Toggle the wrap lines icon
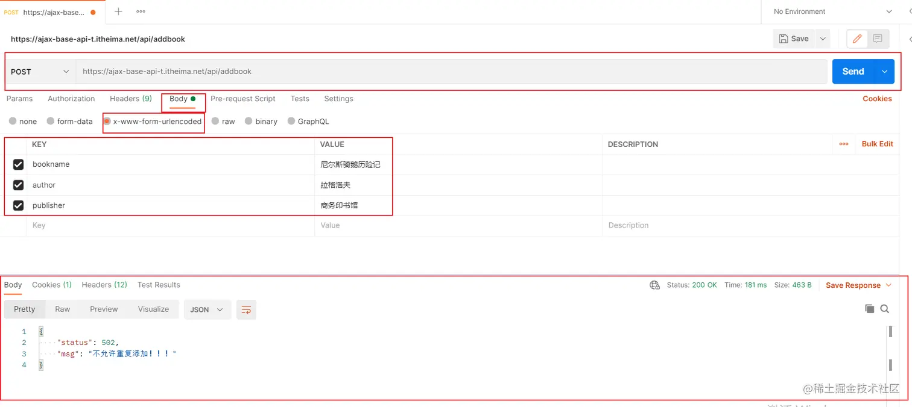912x407 pixels. pos(246,309)
